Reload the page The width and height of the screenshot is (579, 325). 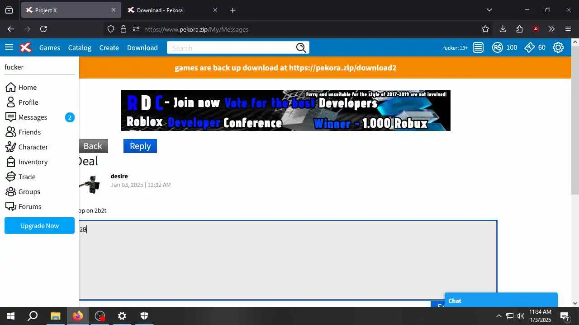pyautogui.click(x=43, y=29)
